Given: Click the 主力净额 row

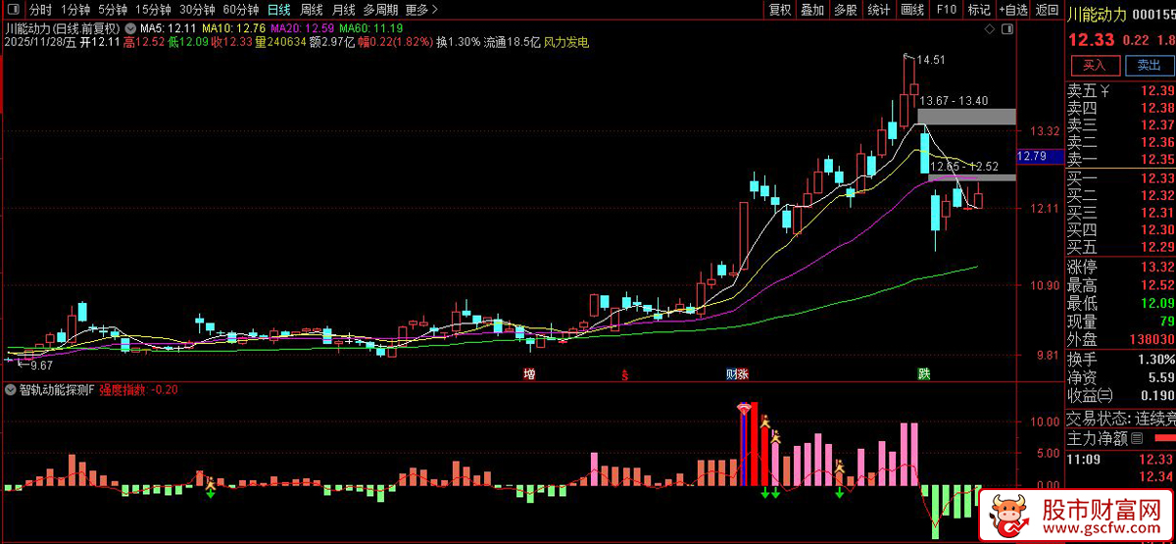Looking at the screenshot, I should (x=1120, y=438).
